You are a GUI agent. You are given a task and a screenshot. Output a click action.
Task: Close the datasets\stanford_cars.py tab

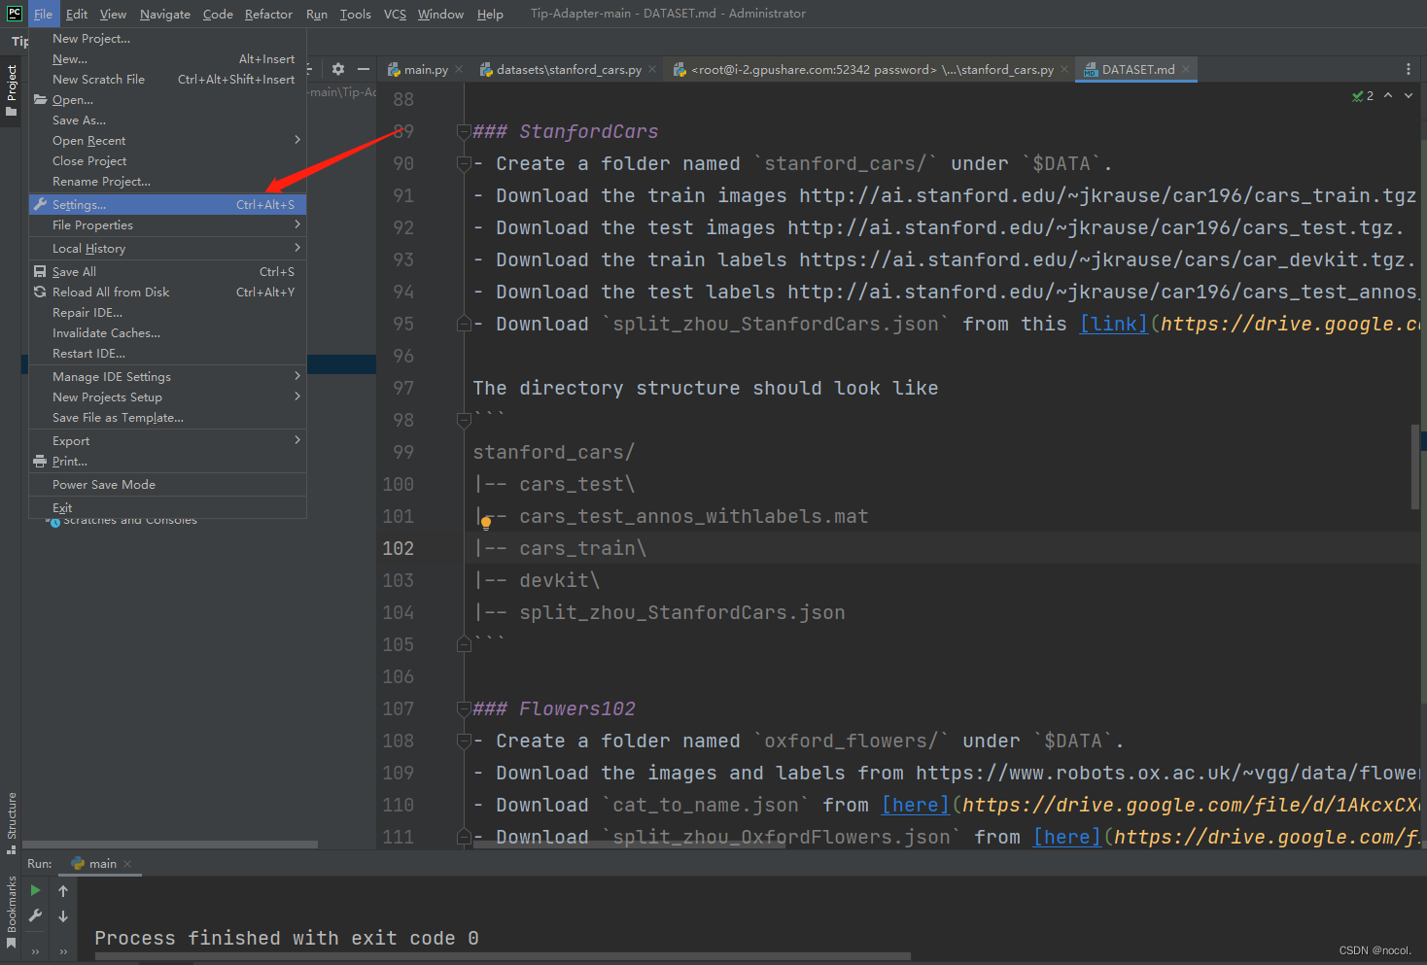pyautogui.click(x=652, y=70)
